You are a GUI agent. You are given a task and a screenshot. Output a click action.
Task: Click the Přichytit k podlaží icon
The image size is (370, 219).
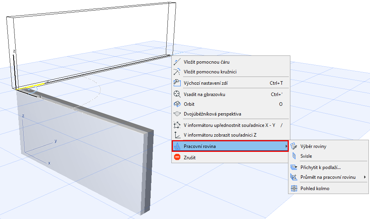(294, 167)
